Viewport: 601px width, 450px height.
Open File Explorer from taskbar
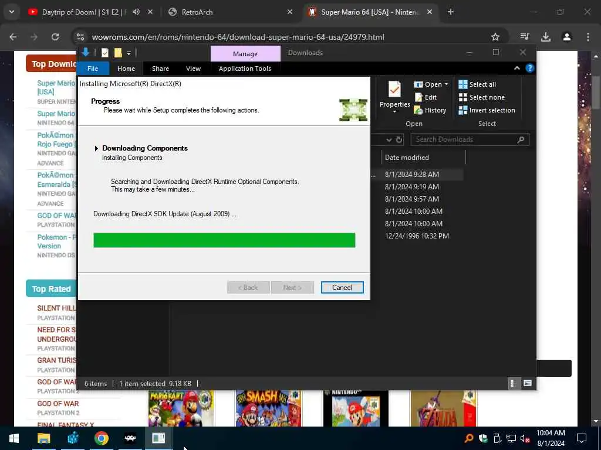click(x=43, y=438)
